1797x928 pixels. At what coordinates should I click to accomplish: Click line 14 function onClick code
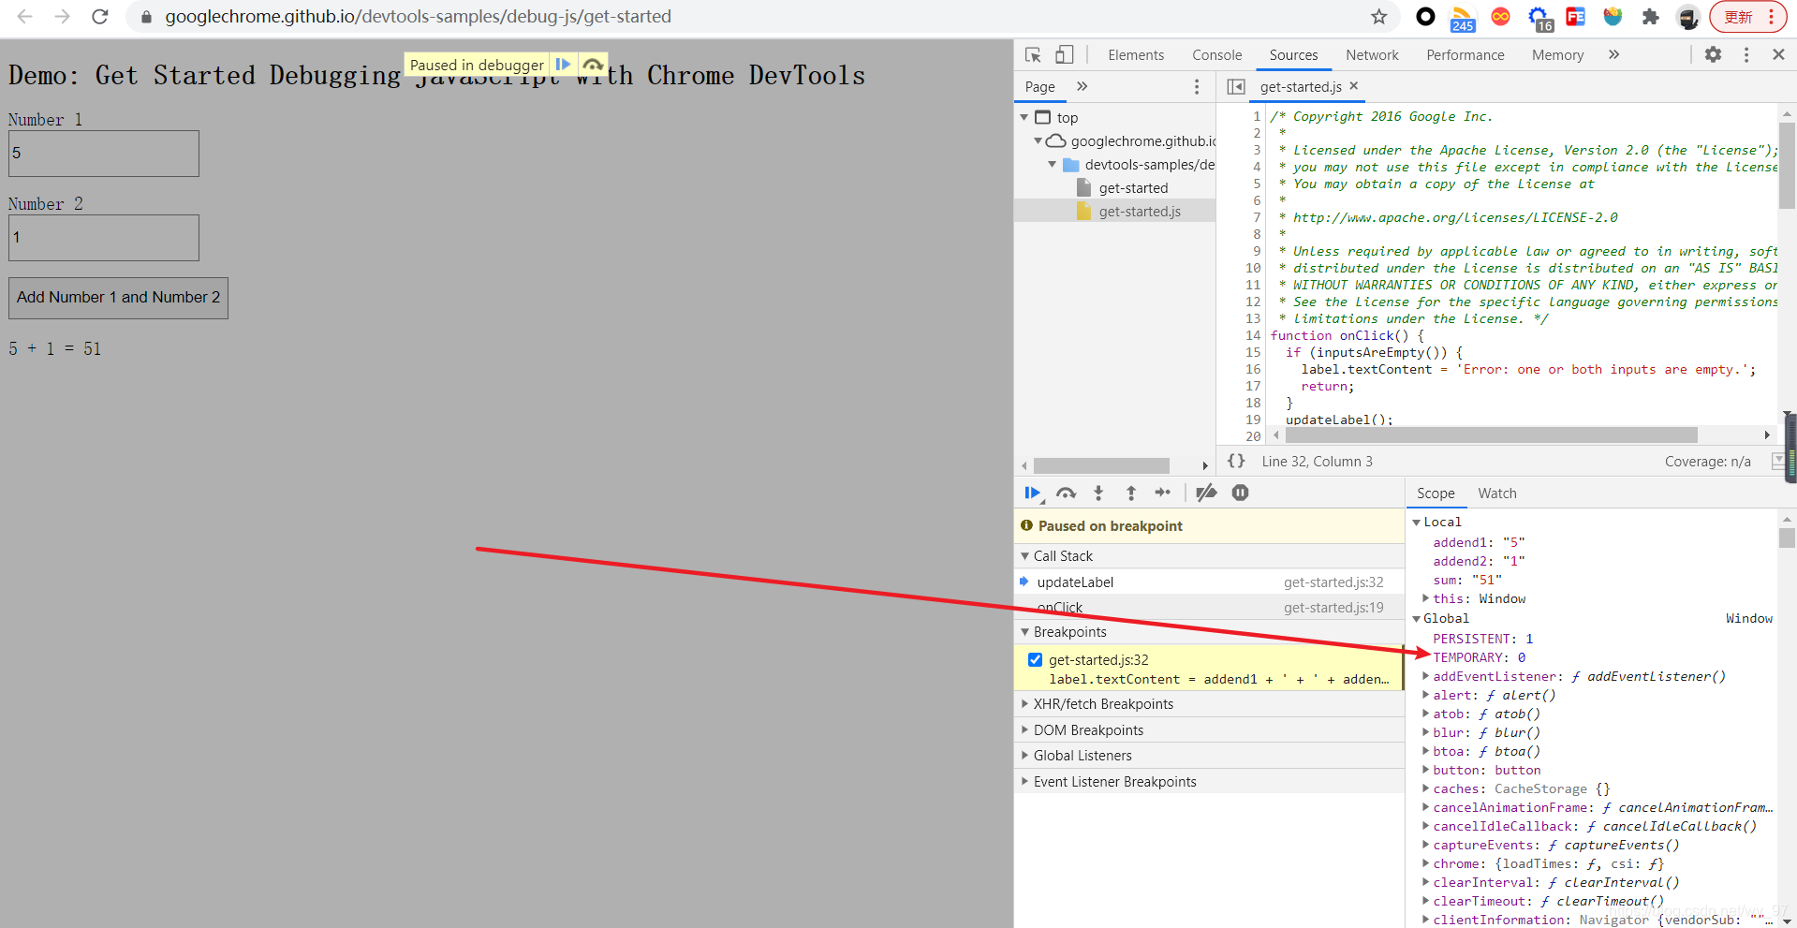(x=1347, y=335)
